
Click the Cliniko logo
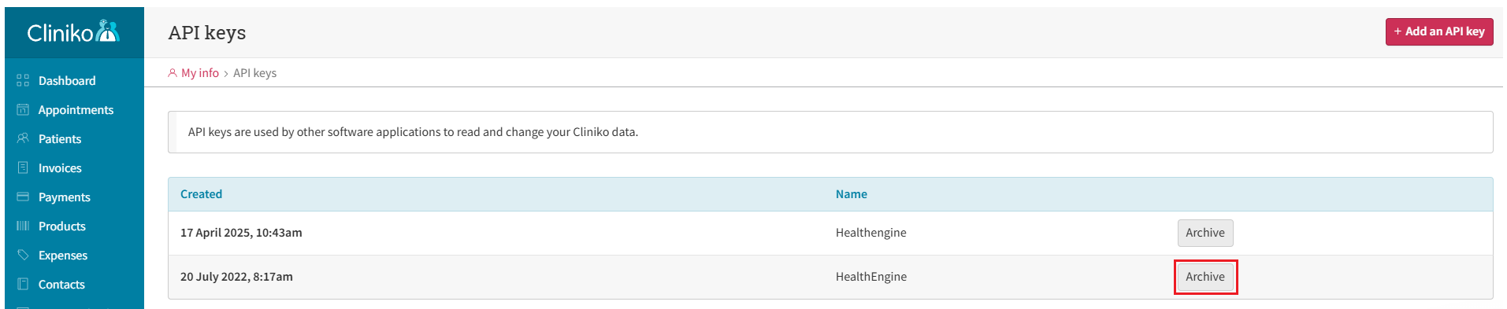point(73,32)
